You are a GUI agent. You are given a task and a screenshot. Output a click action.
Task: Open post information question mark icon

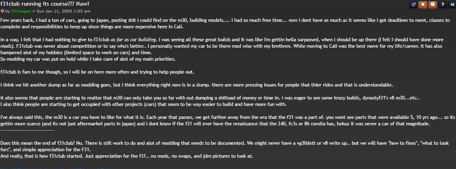[x=442, y=4]
